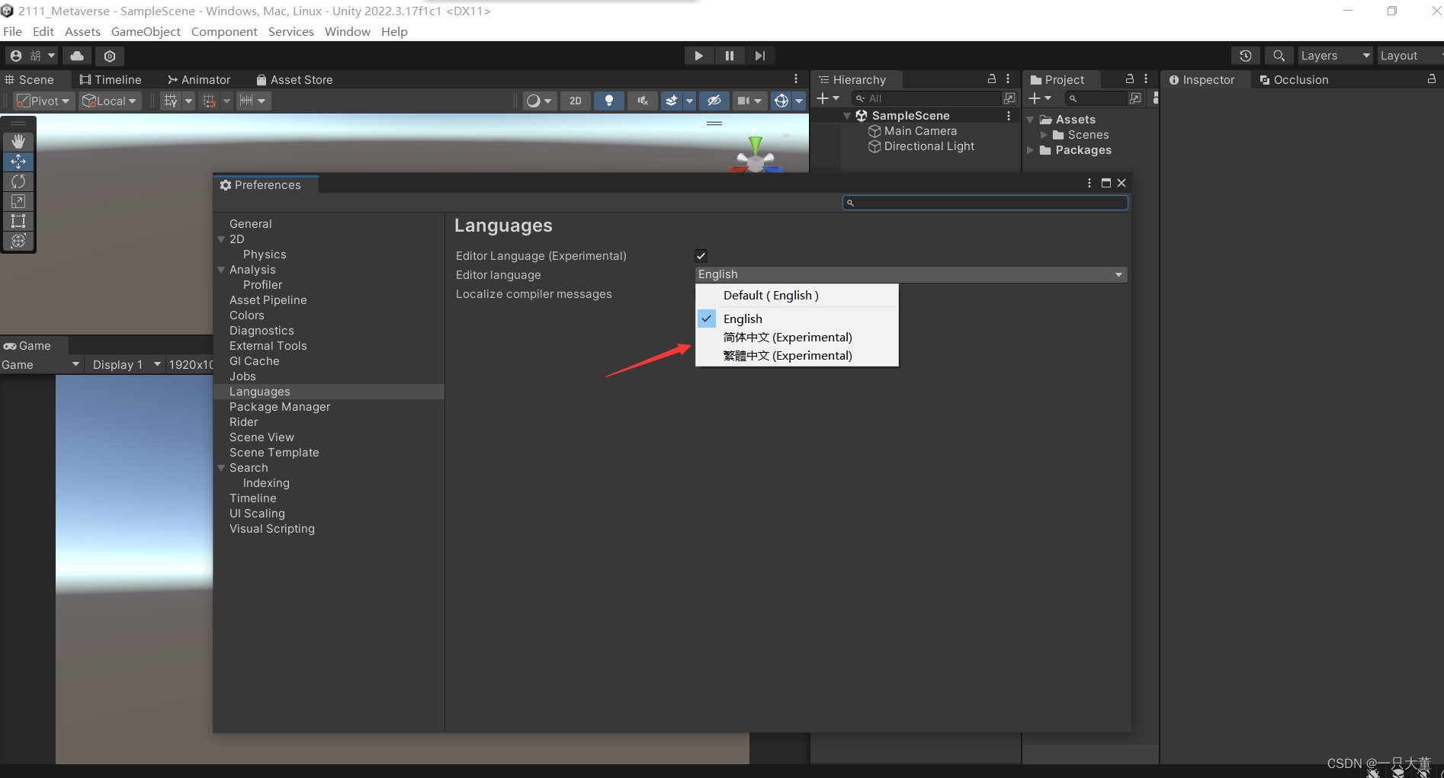Open the Window menu
This screenshot has width=1444, height=778.
347,31
